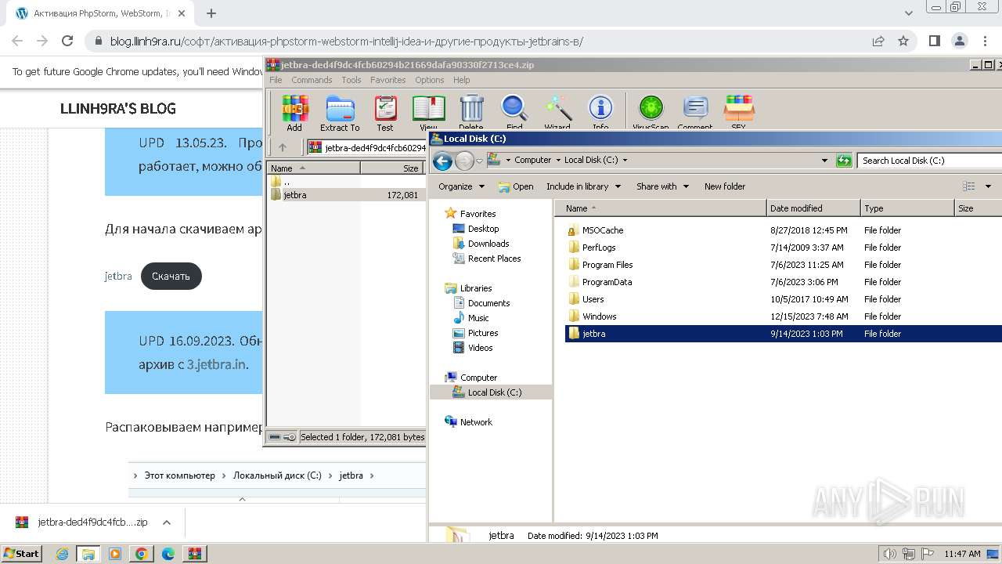Screen dimensions: 1002x564
Task: Expand the Organize dropdown in Explorer
Action: point(462,186)
